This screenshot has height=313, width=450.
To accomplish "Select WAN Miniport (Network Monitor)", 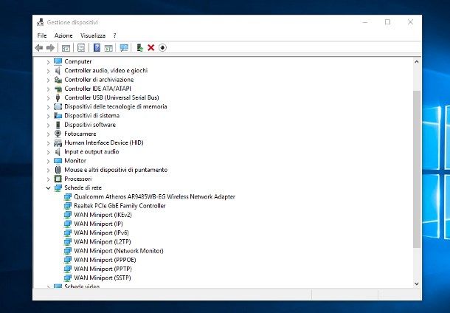I will pos(119,251).
